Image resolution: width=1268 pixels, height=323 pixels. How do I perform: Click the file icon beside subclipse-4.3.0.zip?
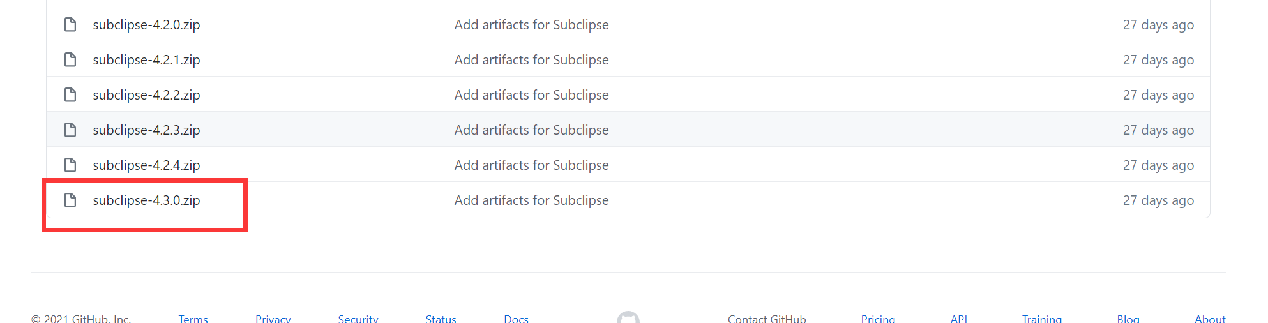pyautogui.click(x=70, y=200)
